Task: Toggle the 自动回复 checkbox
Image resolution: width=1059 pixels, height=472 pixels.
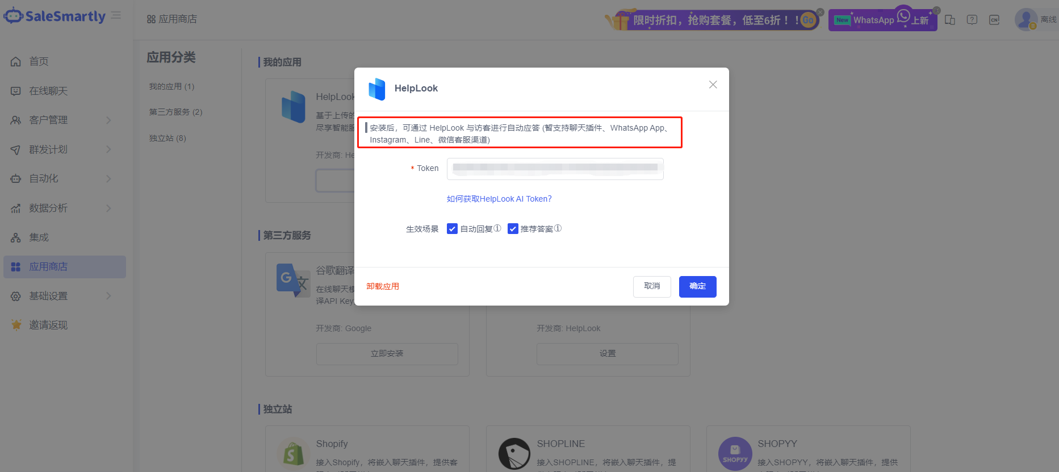Action: 453,229
